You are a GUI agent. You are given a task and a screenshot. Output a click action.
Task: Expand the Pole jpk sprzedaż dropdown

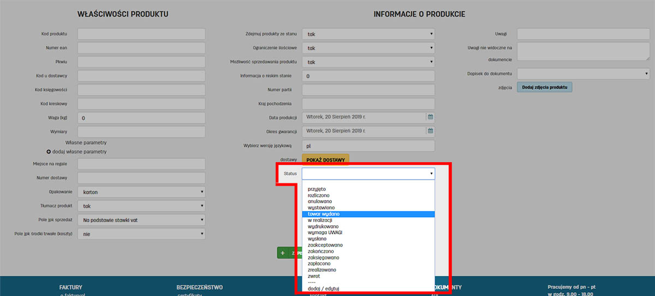(x=141, y=220)
